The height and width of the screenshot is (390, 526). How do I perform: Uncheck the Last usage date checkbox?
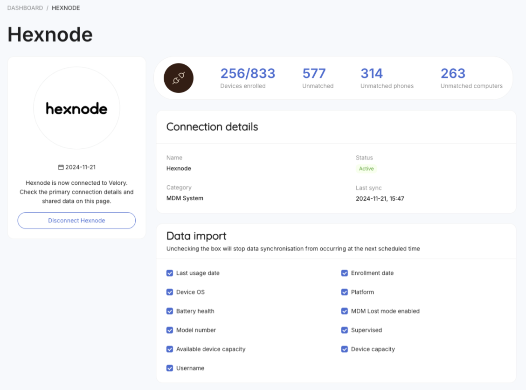(170, 273)
